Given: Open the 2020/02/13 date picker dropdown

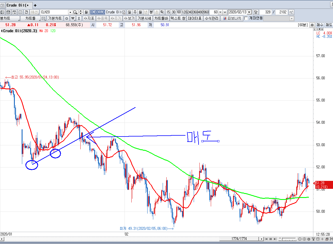Looking at the screenshot, I should [249, 12].
